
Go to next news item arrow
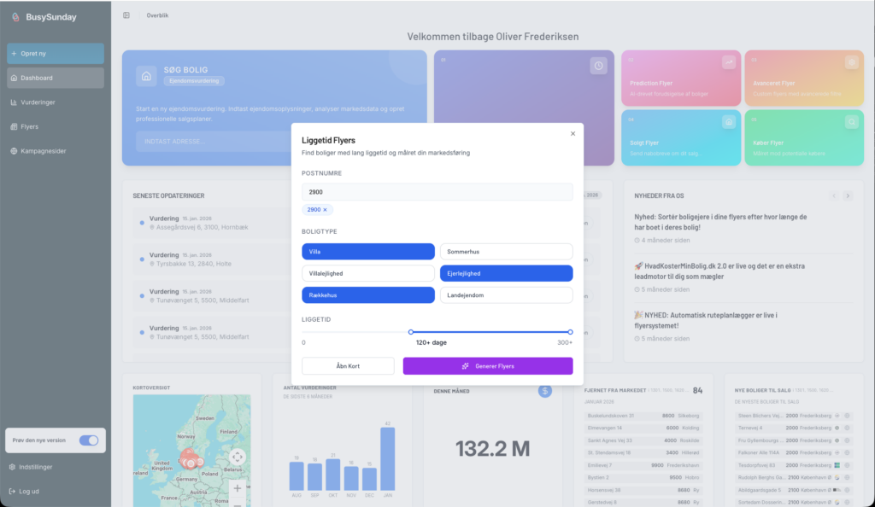[848, 195]
